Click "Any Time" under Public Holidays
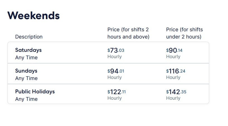Screen dimensions: 228x126 pyautogui.click(x=26, y=99)
